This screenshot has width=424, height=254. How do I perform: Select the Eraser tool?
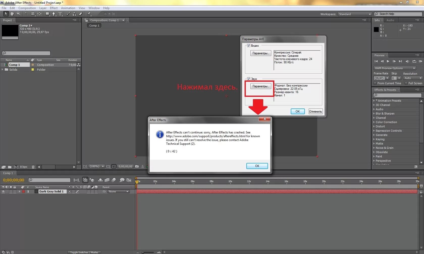(x=81, y=14)
